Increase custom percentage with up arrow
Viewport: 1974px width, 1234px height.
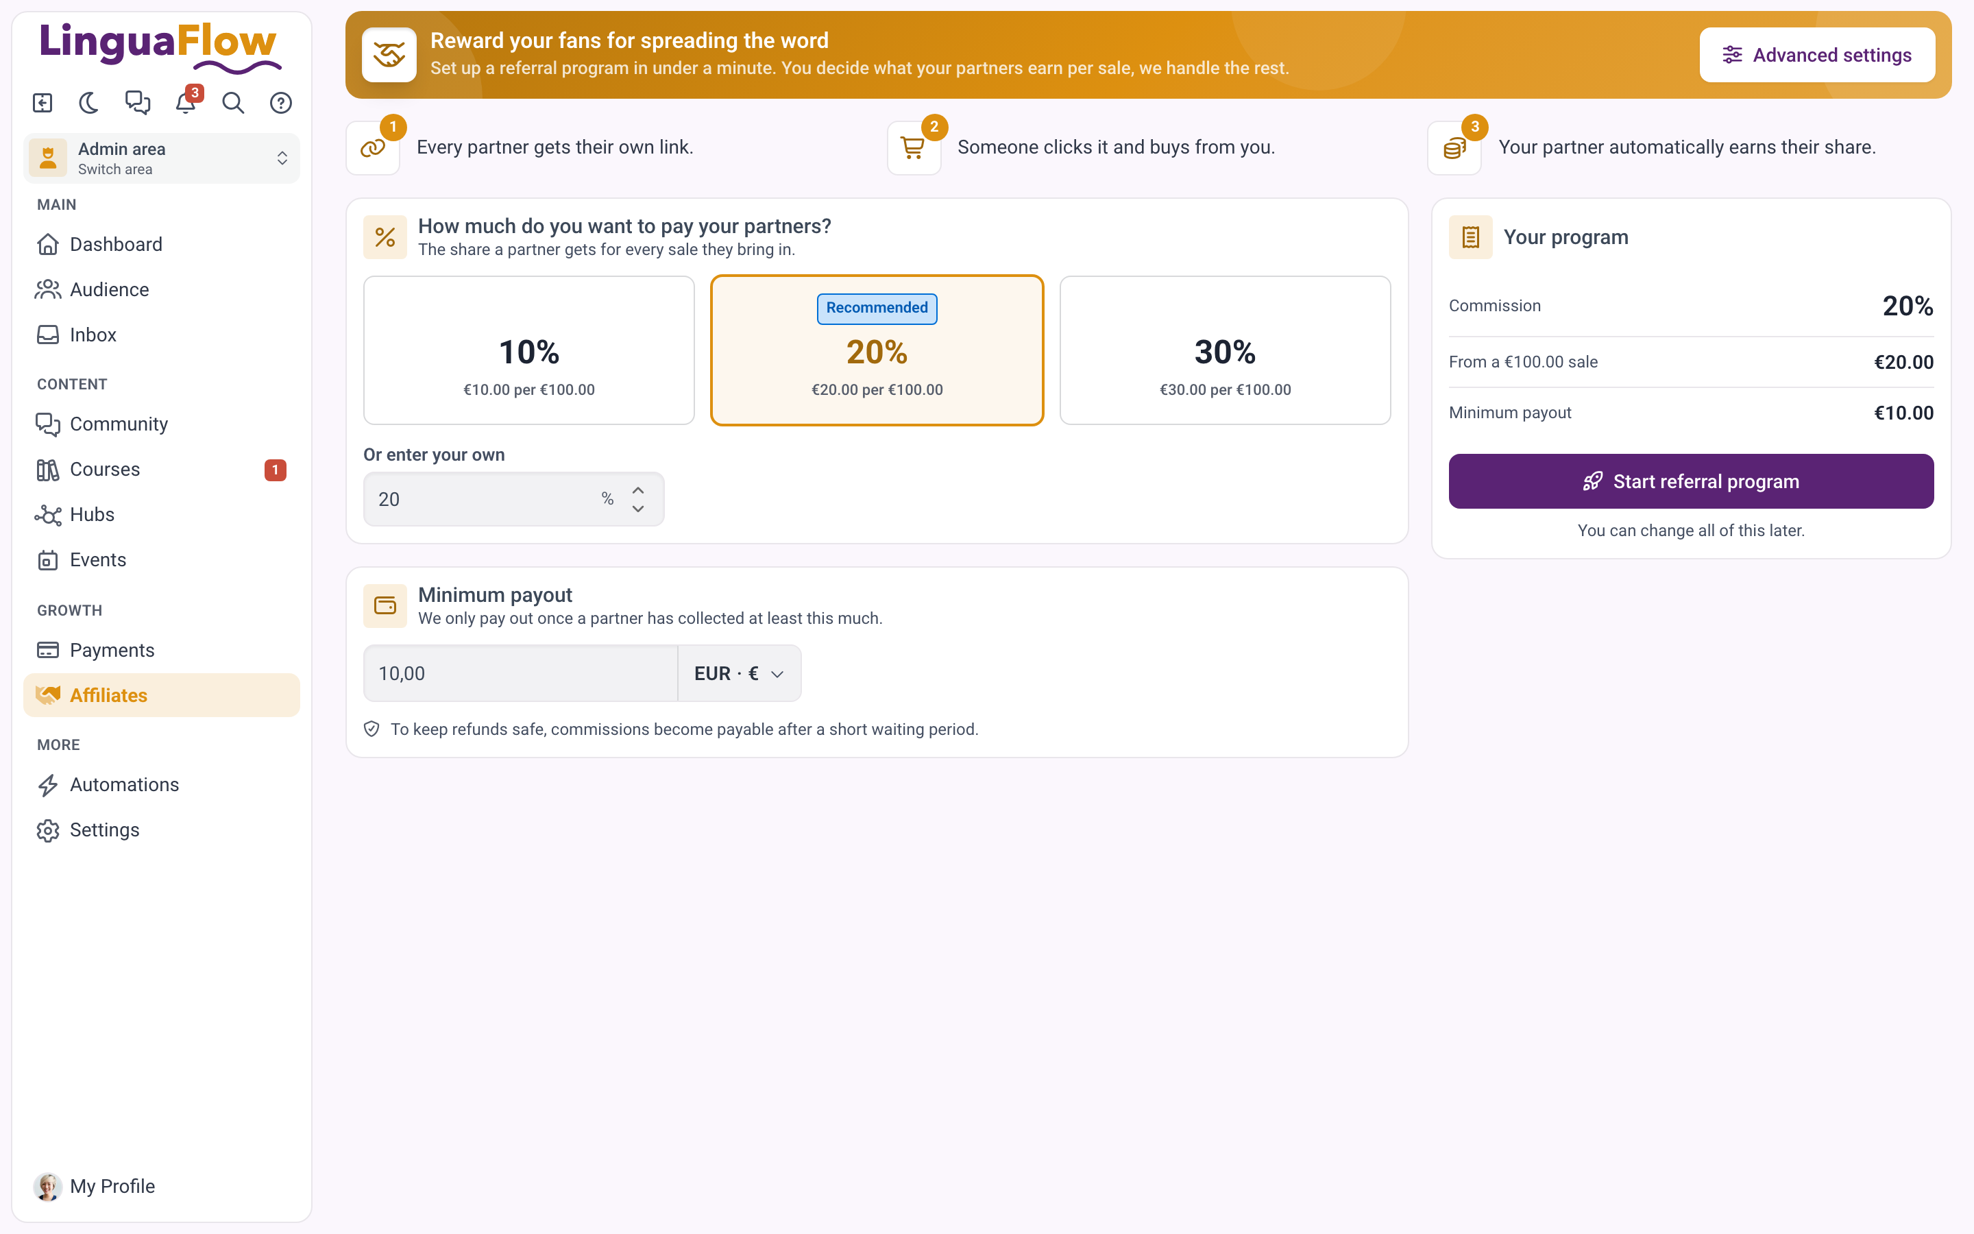point(638,489)
